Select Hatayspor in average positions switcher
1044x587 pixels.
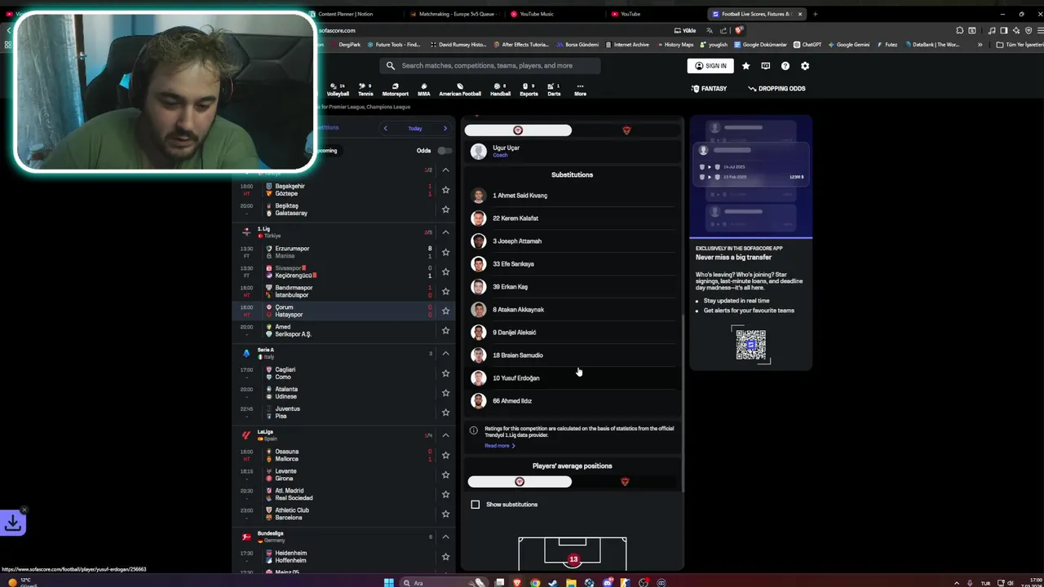(626, 482)
